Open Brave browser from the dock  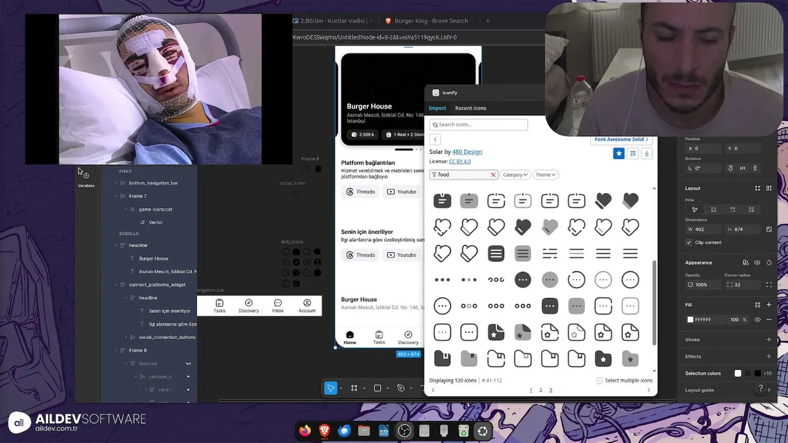coord(324,431)
